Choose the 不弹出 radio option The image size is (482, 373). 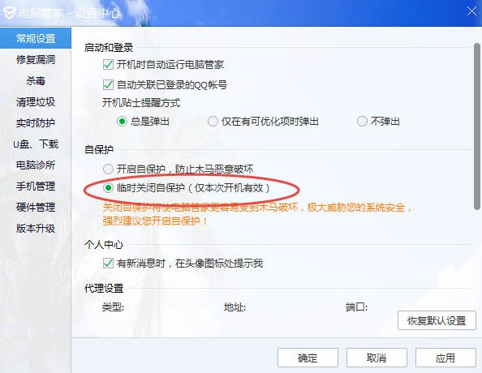(x=362, y=122)
